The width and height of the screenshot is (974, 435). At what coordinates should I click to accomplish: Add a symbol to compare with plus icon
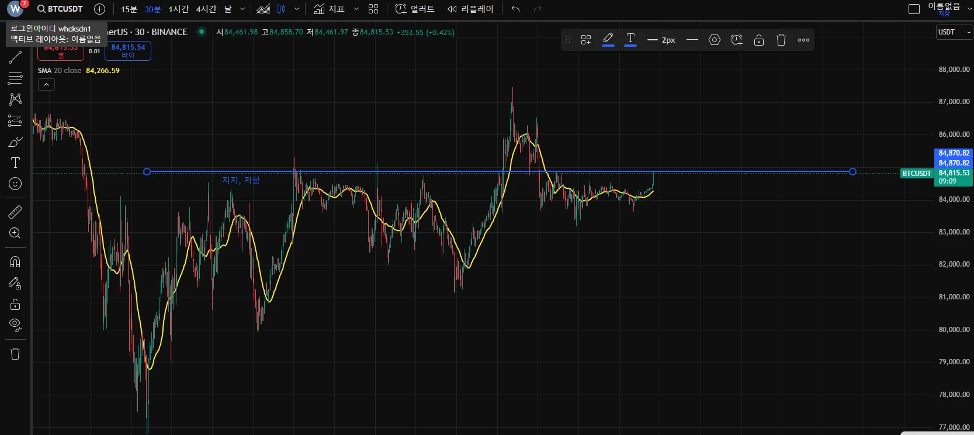click(x=100, y=9)
